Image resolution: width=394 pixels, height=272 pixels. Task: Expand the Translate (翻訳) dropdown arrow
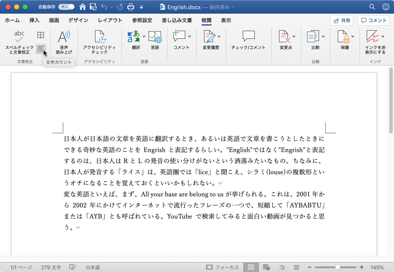pyautogui.click(x=144, y=37)
